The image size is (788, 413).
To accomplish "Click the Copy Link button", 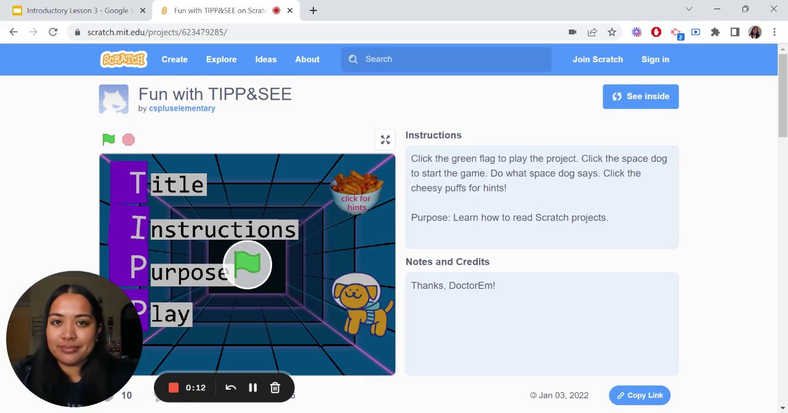I will coord(640,395).
